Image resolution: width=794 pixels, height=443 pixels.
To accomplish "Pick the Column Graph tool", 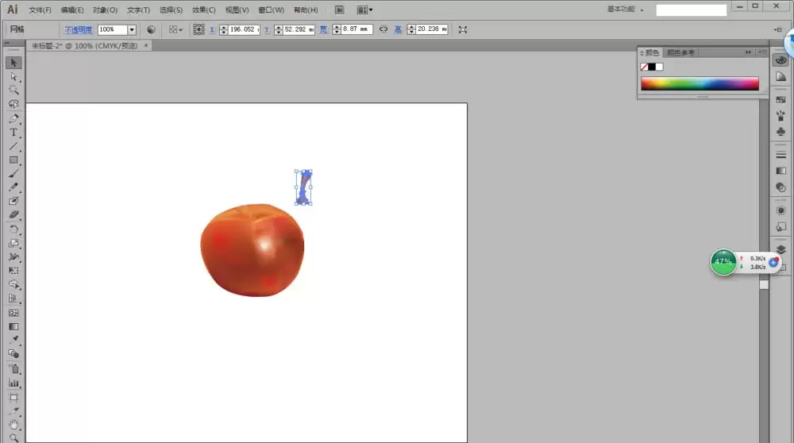I will pos(13,383).
